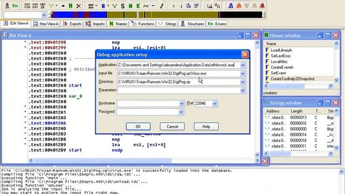Confirm debug setup with OK button
Screen dimensions: 345x194
pos(138,127)
